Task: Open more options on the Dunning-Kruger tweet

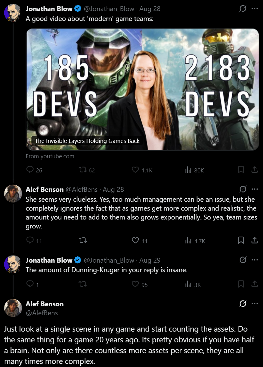Action: tap(255, 260)
